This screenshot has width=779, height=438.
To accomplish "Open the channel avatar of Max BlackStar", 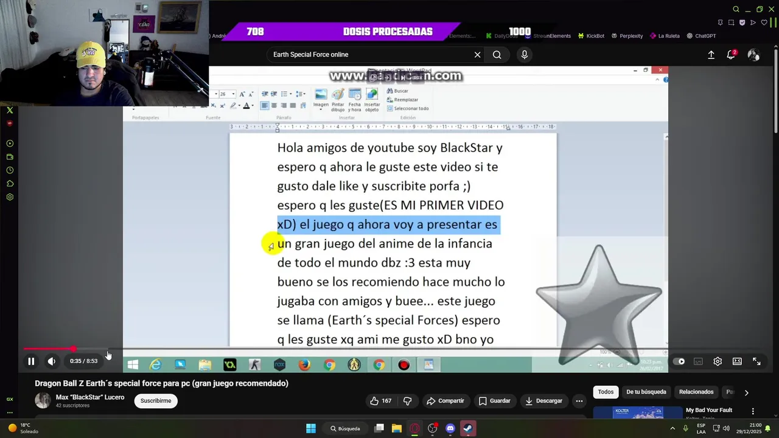I will [x=43, y=400].
